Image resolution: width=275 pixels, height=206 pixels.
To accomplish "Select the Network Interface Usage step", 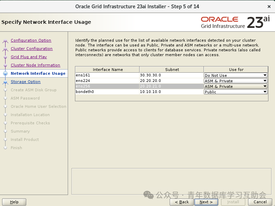I will (x=38, y=73).
